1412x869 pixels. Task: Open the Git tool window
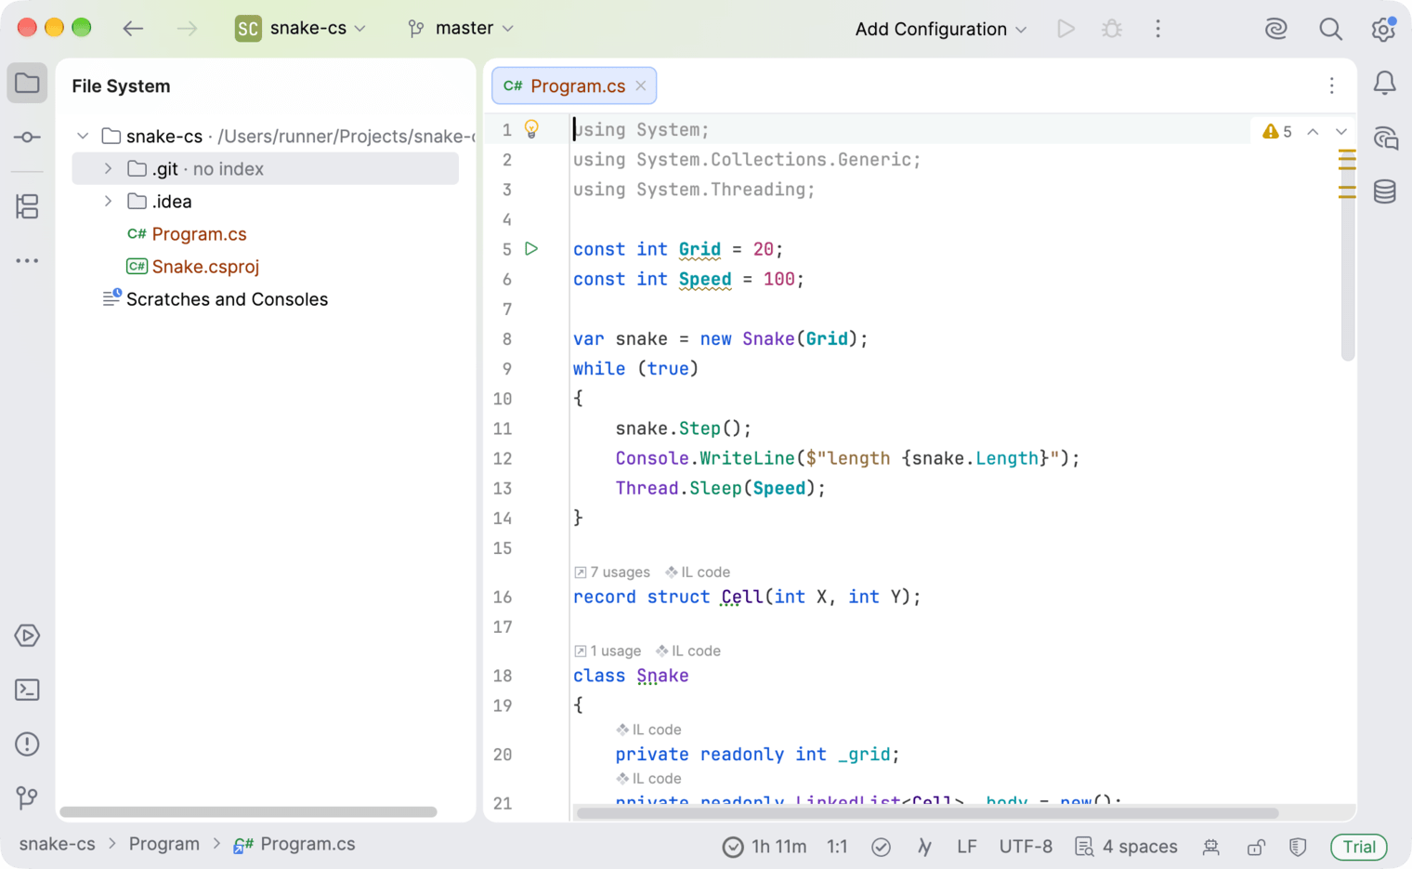point(27,797)
